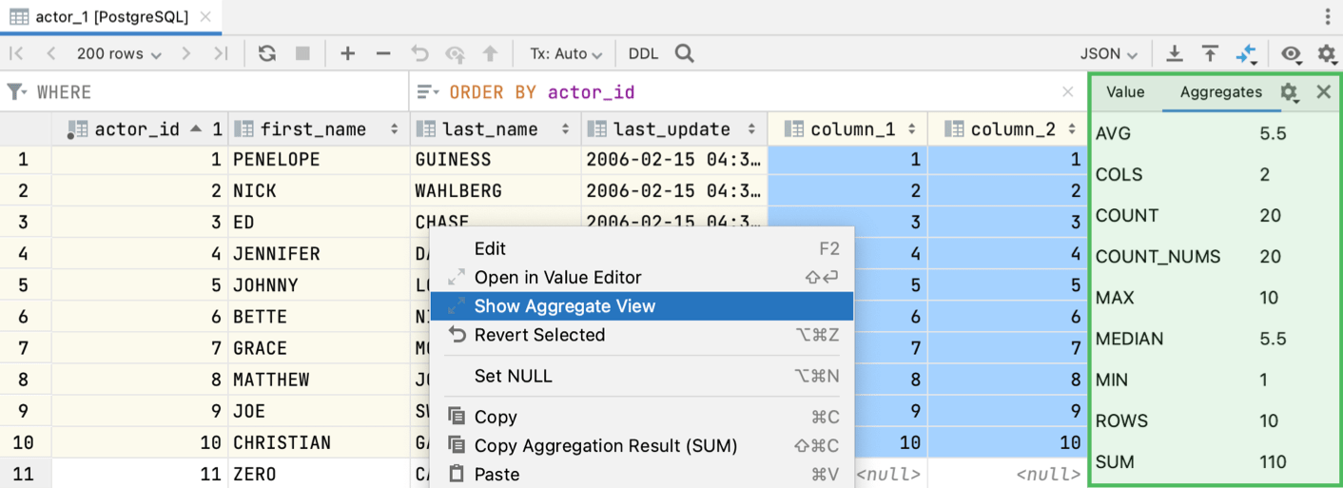Add a new row with plus icon
The width and height of the screenshot is (1343, 488).
coord(347,54)
